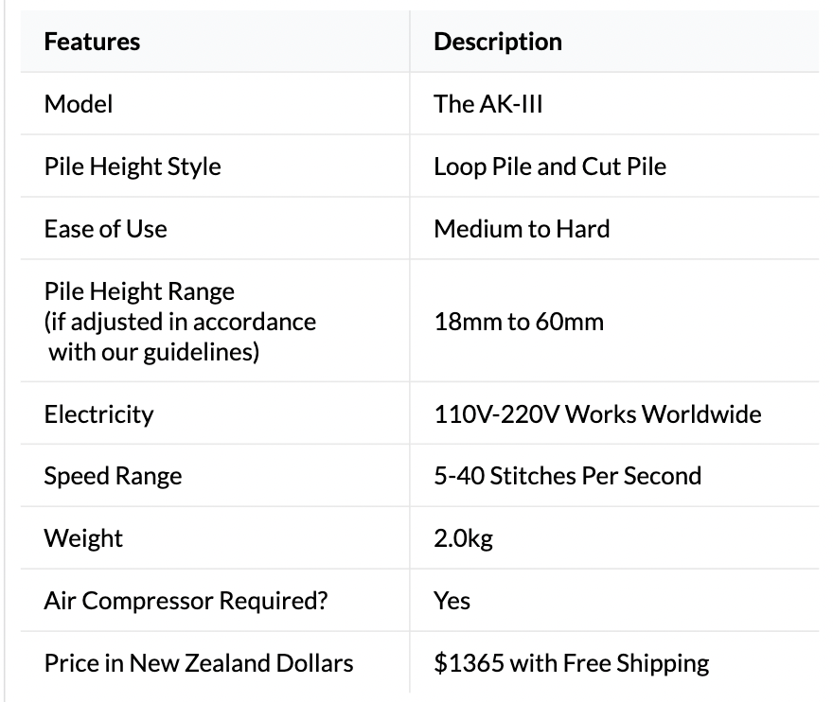Image resolution: width=833 pixels, height=702 pixels.
Task: Select the Speed Range label
Action: pyautogui.click(x=113, y=476)
